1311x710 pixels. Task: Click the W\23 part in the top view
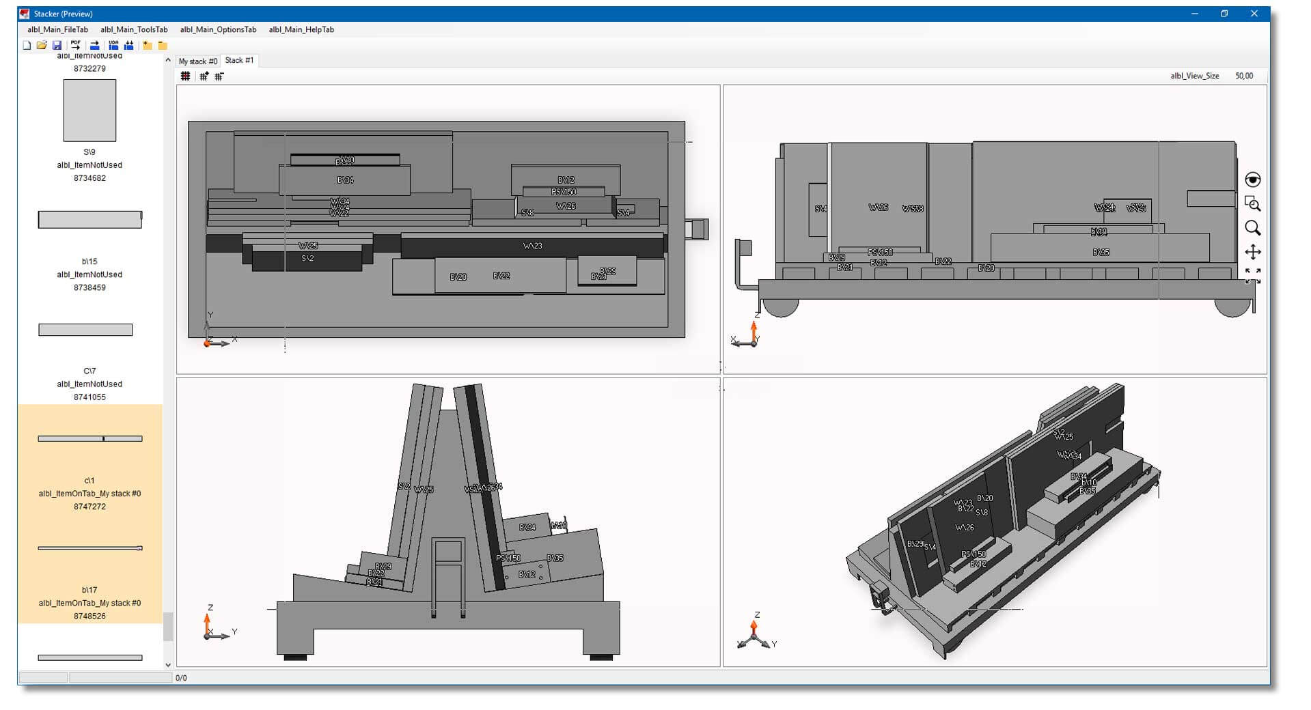coord(532,246)
